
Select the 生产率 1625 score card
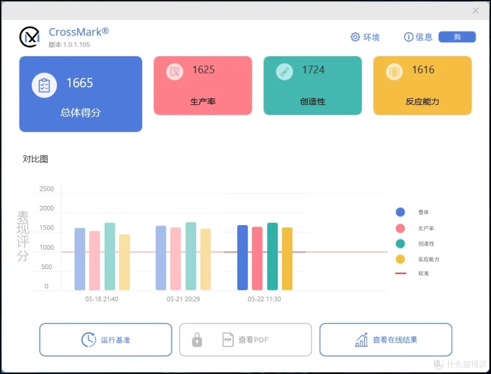point(203,86)
